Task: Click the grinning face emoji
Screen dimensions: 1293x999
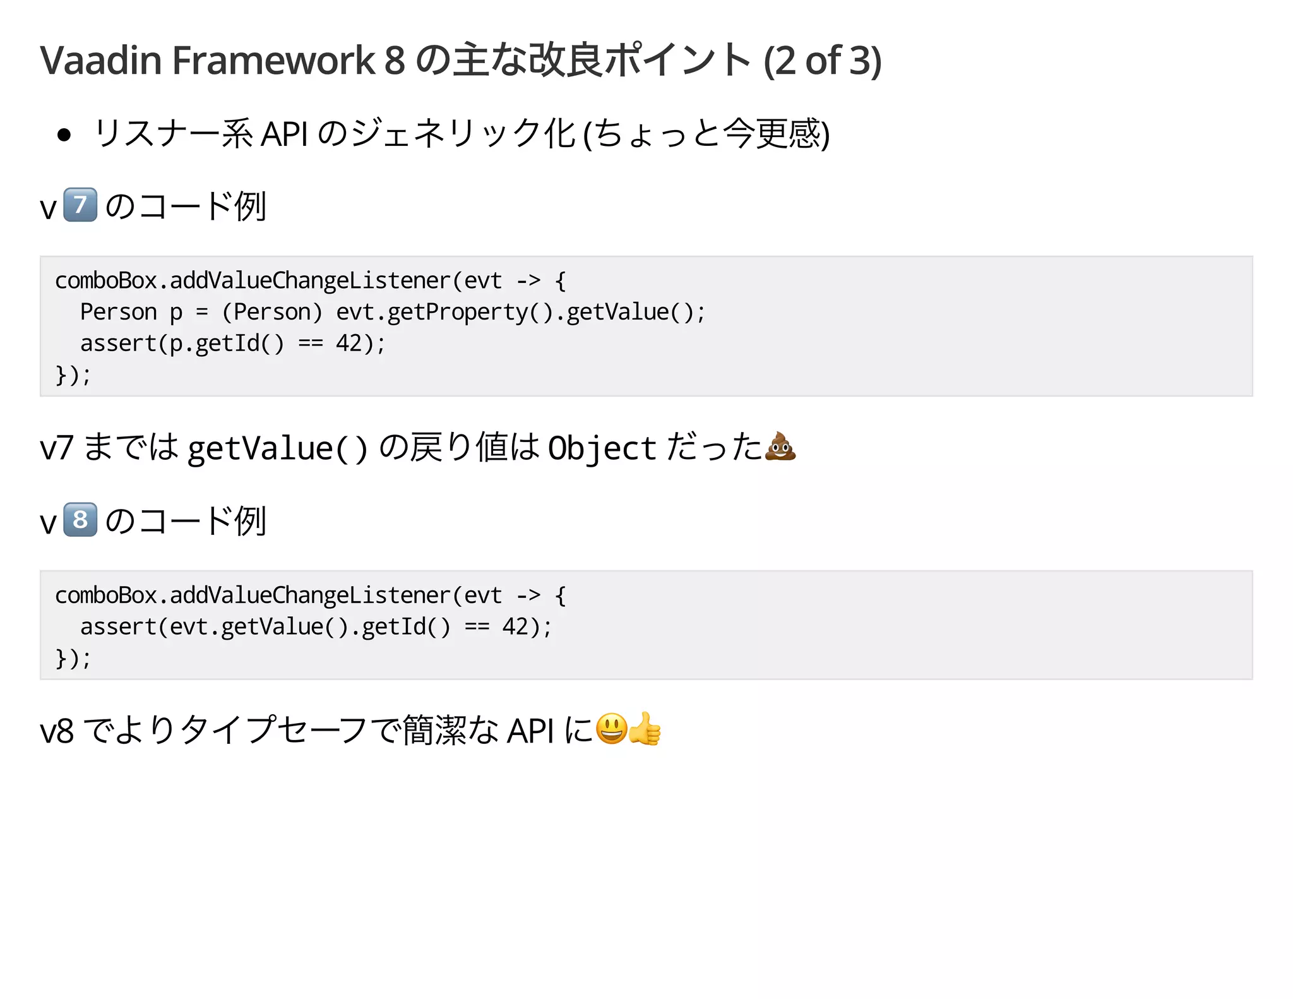Action: click(x=611, y=729)
